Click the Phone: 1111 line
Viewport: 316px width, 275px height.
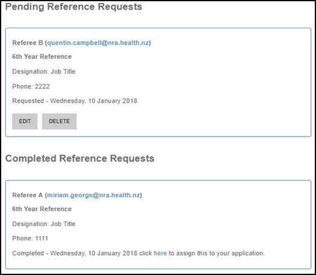30,238
